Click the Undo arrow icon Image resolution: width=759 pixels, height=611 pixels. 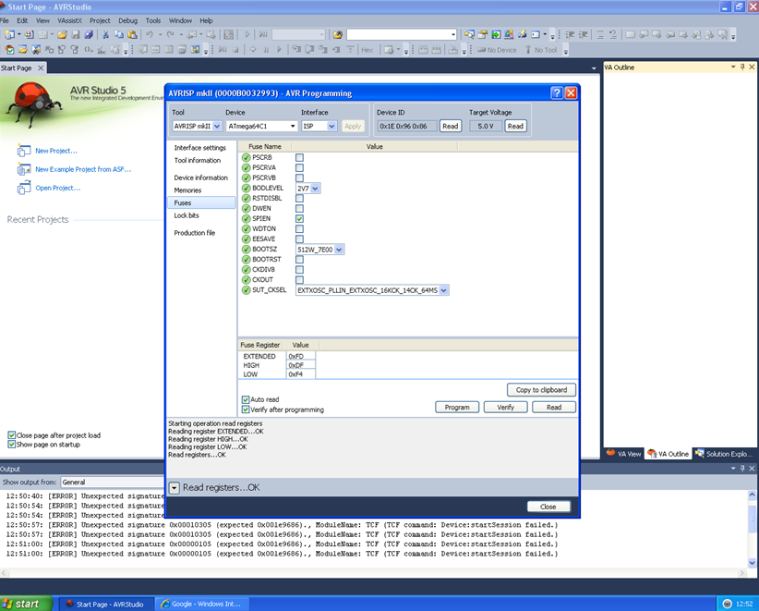pyautogui.click(x=149, y=34)
